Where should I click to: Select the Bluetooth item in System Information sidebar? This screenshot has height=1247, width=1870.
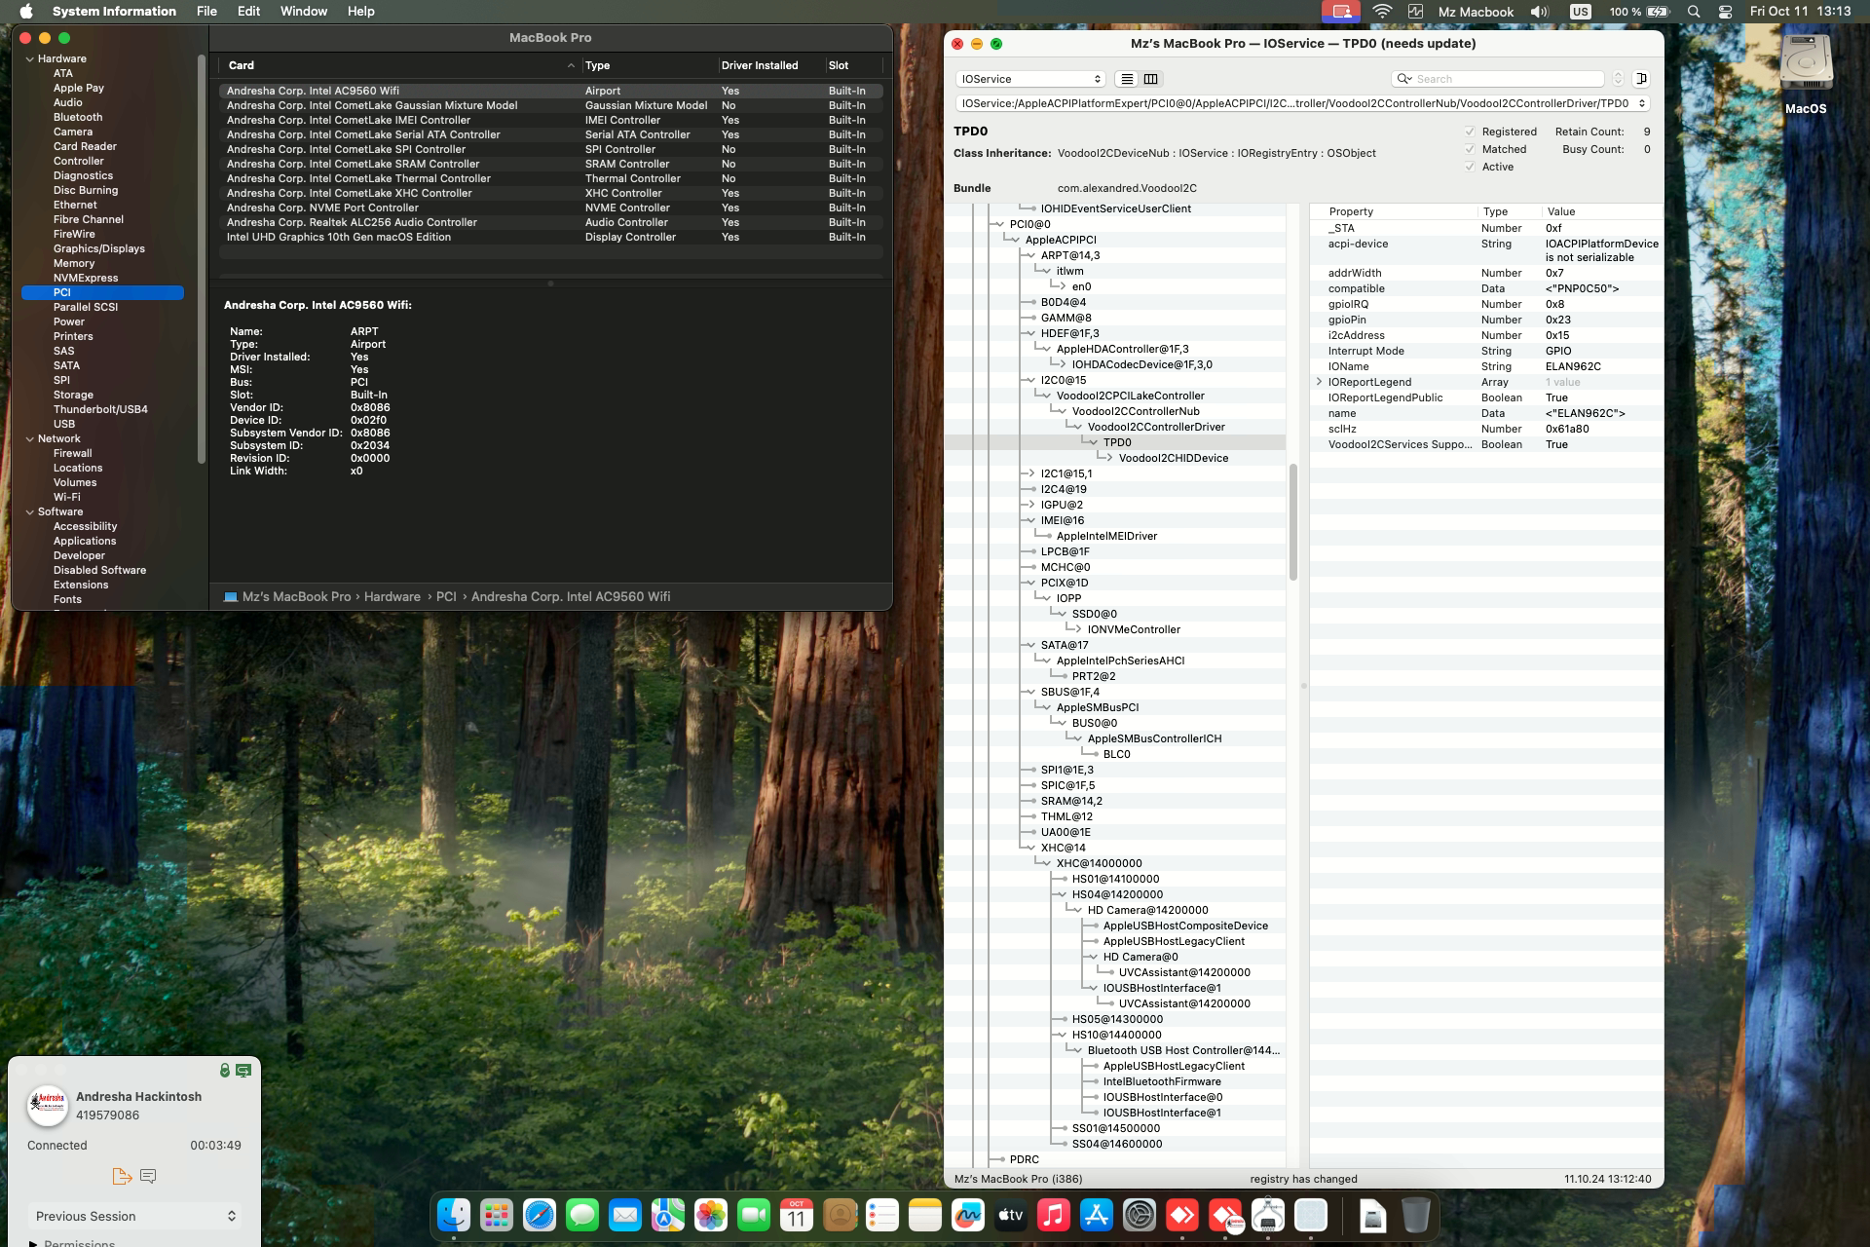pos(78,118)
